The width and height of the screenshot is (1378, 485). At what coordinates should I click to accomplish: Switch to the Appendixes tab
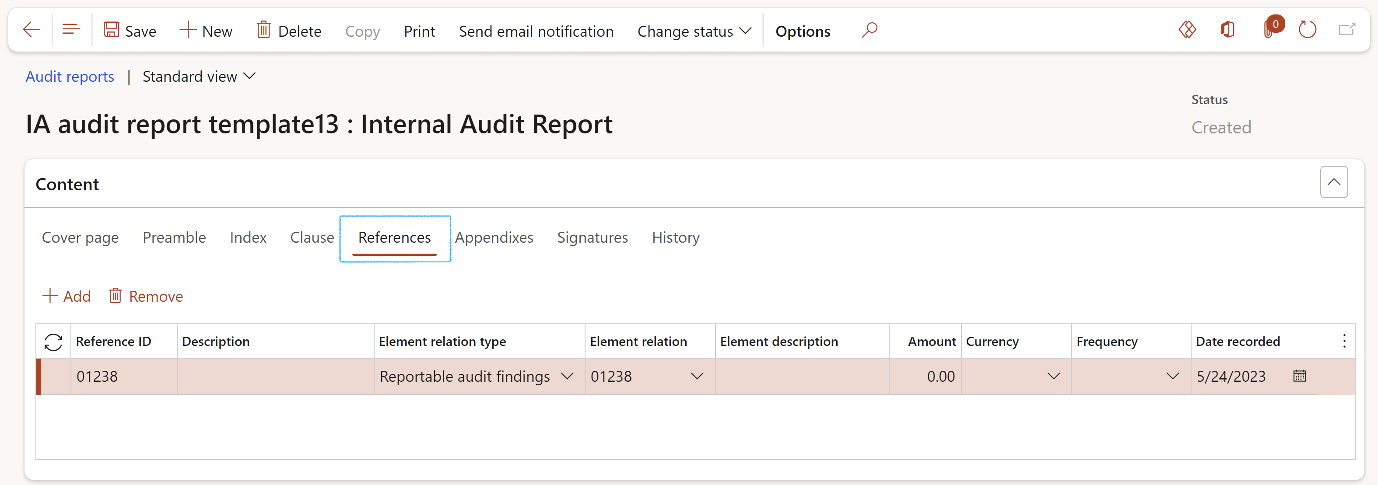[x=494, y=237]
